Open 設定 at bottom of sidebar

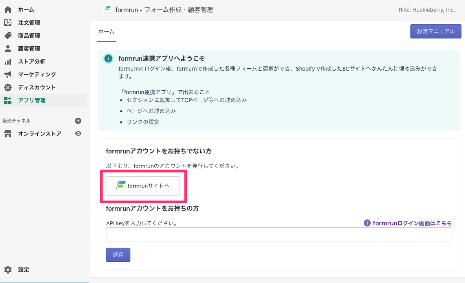coord(24,270)
